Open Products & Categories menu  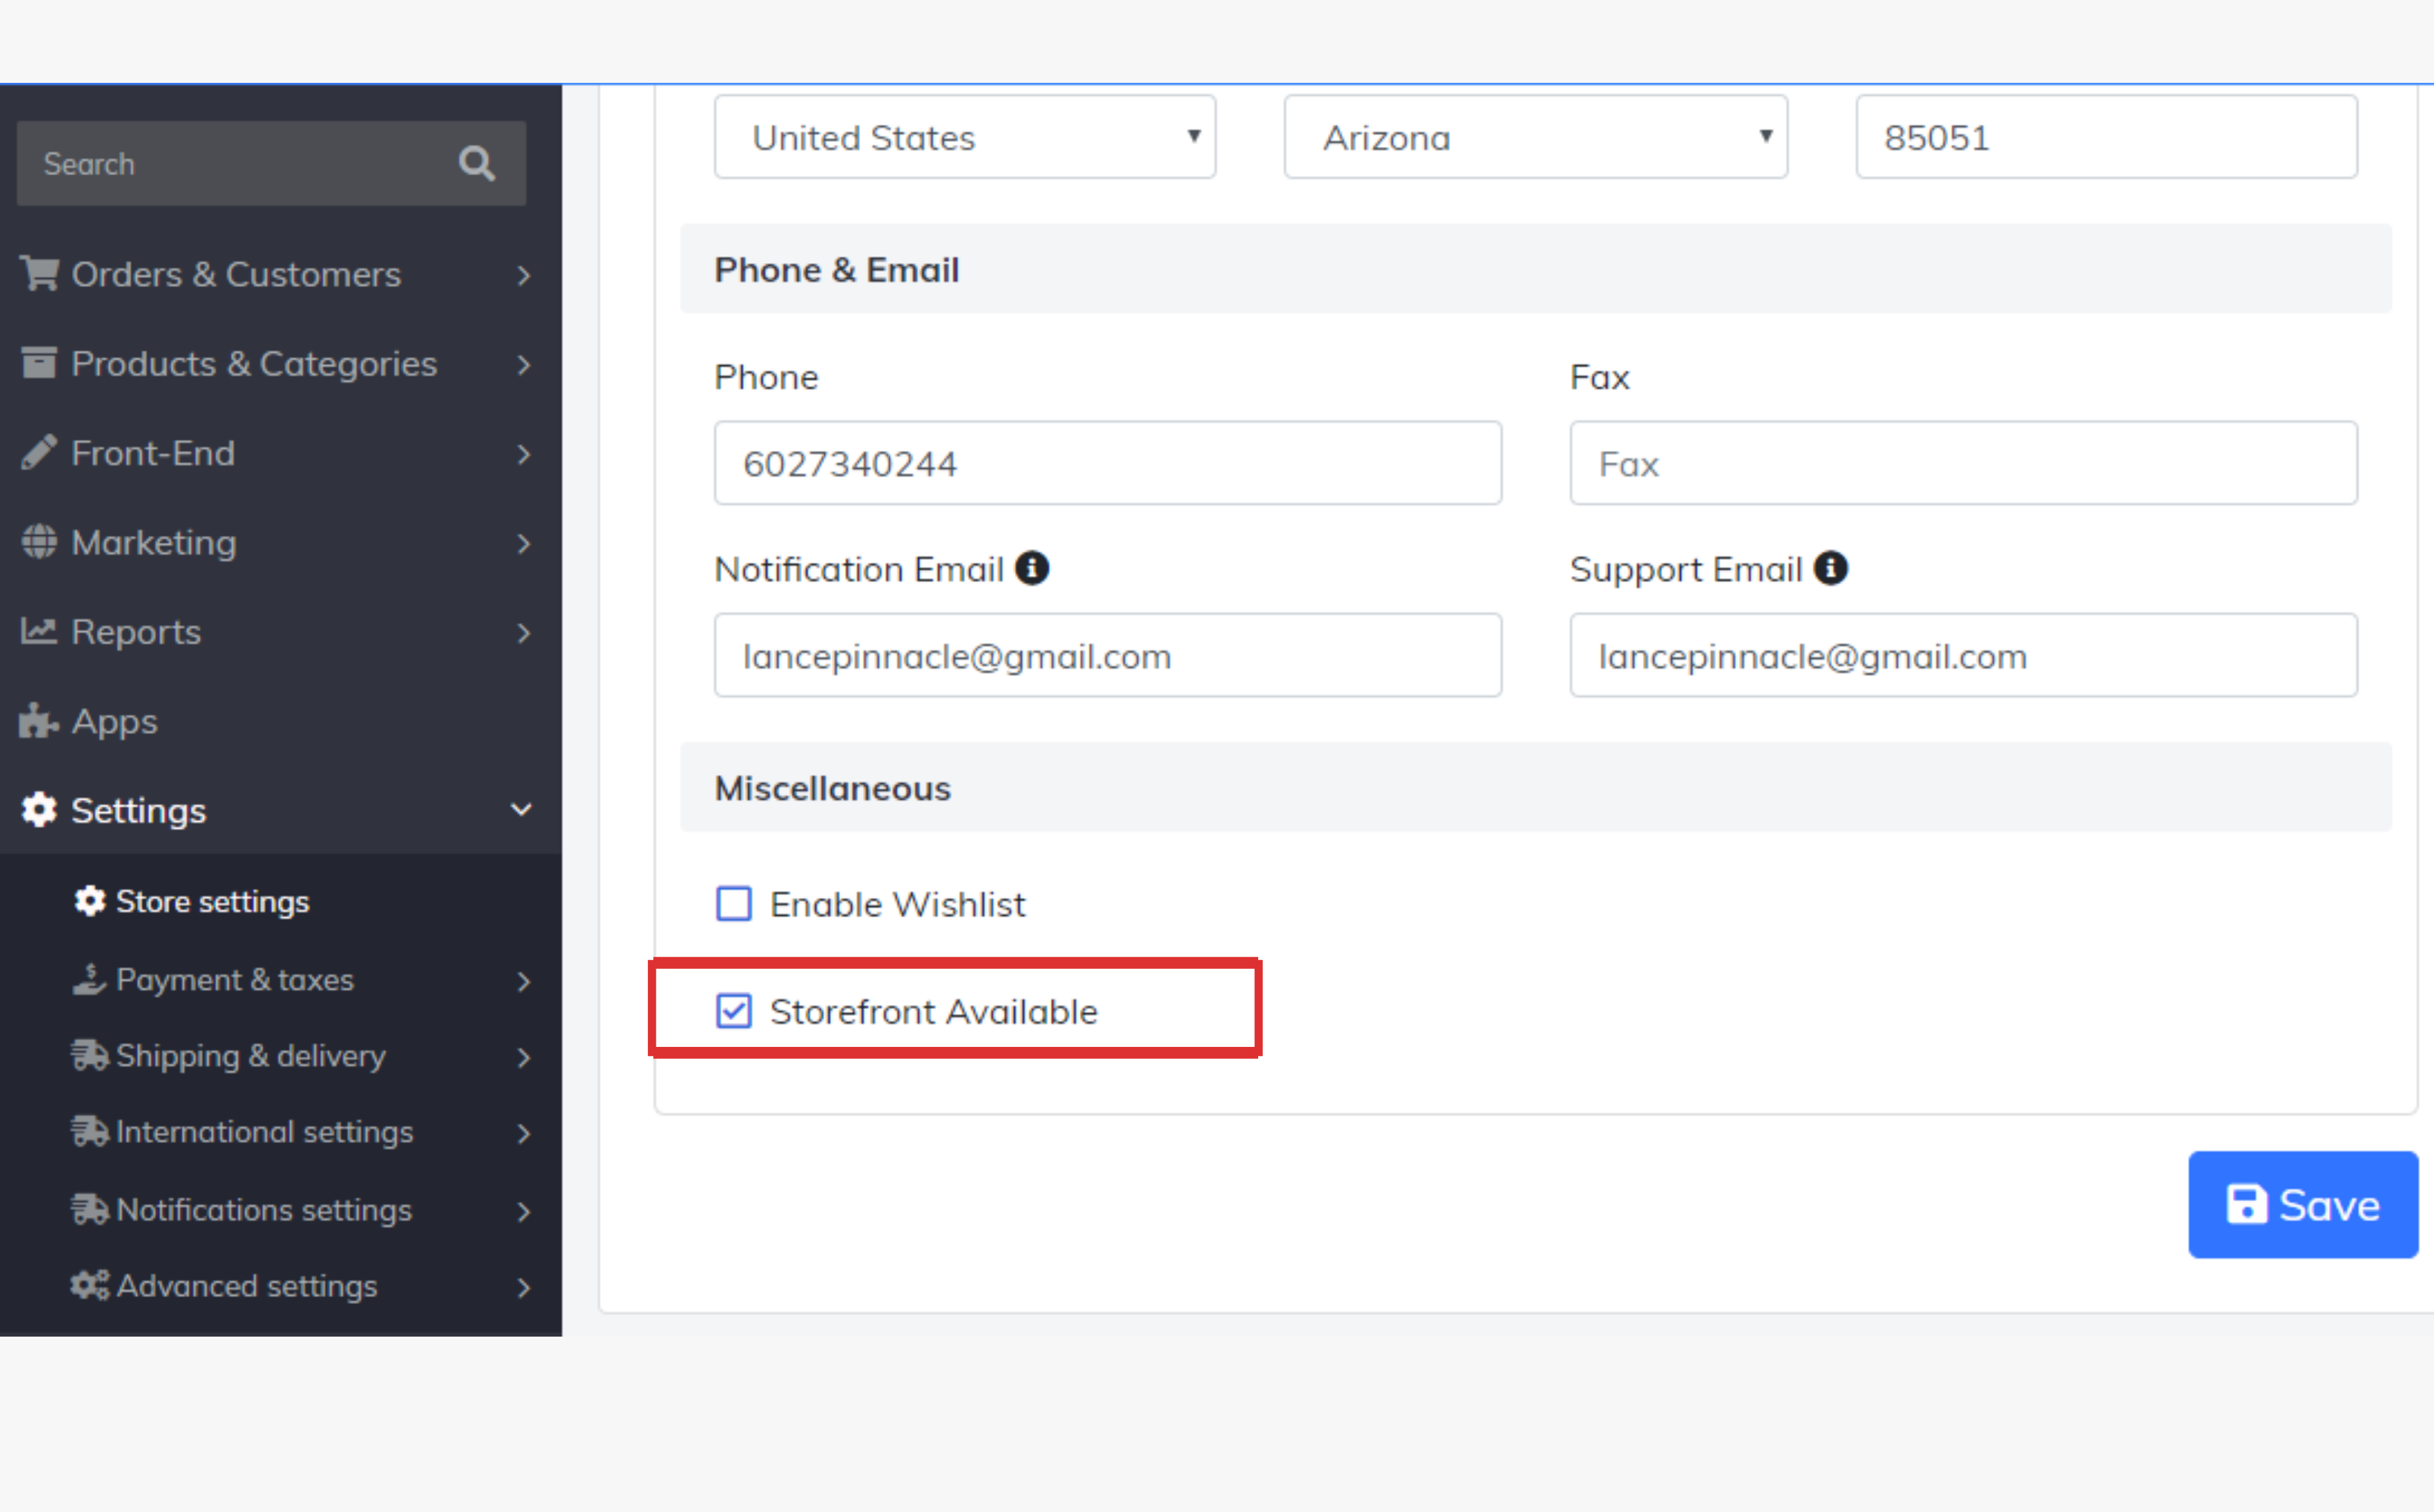click(x=254, y=364)
